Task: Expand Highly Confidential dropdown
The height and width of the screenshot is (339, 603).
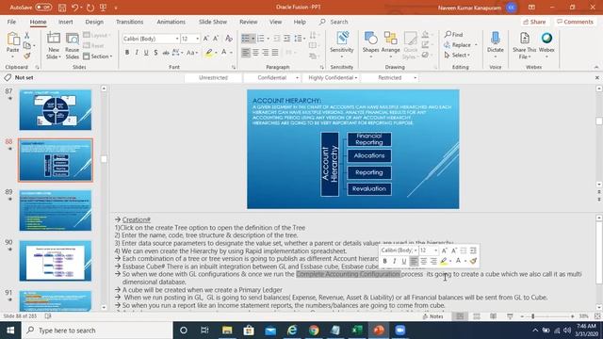Action: coord(356,78)
